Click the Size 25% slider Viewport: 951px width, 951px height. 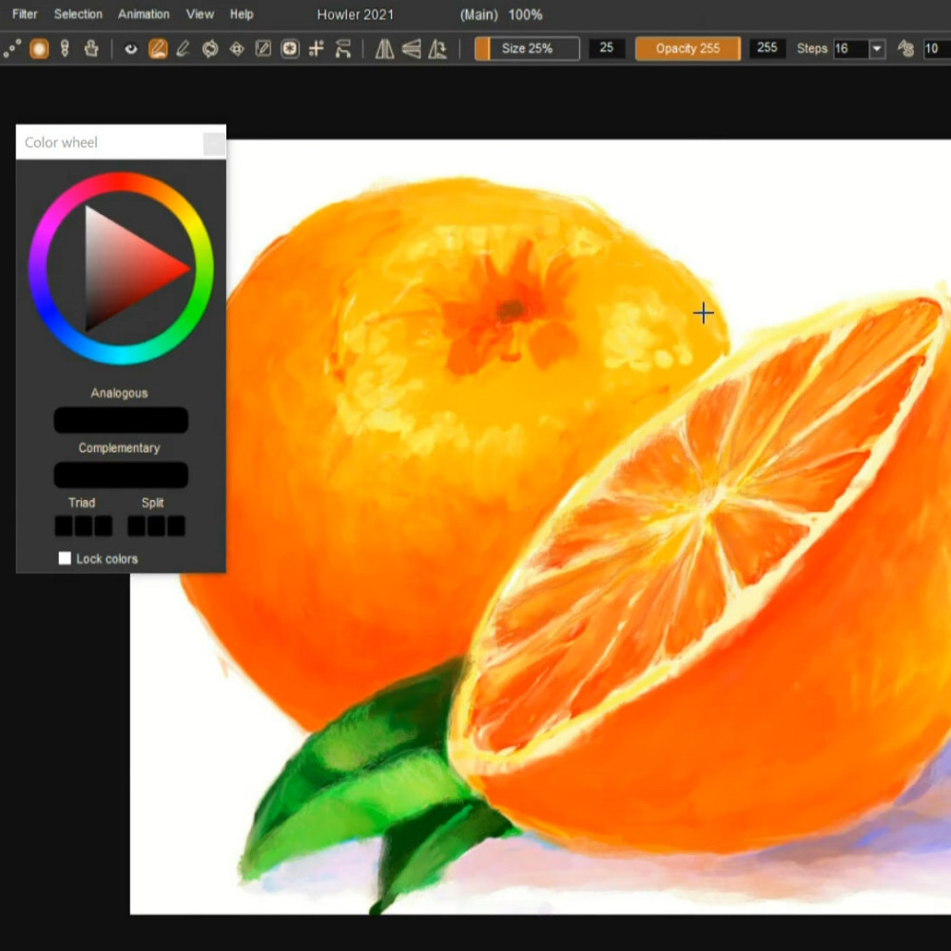pos(527,49)
